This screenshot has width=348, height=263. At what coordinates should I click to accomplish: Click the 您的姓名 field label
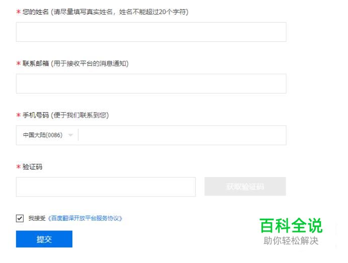tap(36, 12)
